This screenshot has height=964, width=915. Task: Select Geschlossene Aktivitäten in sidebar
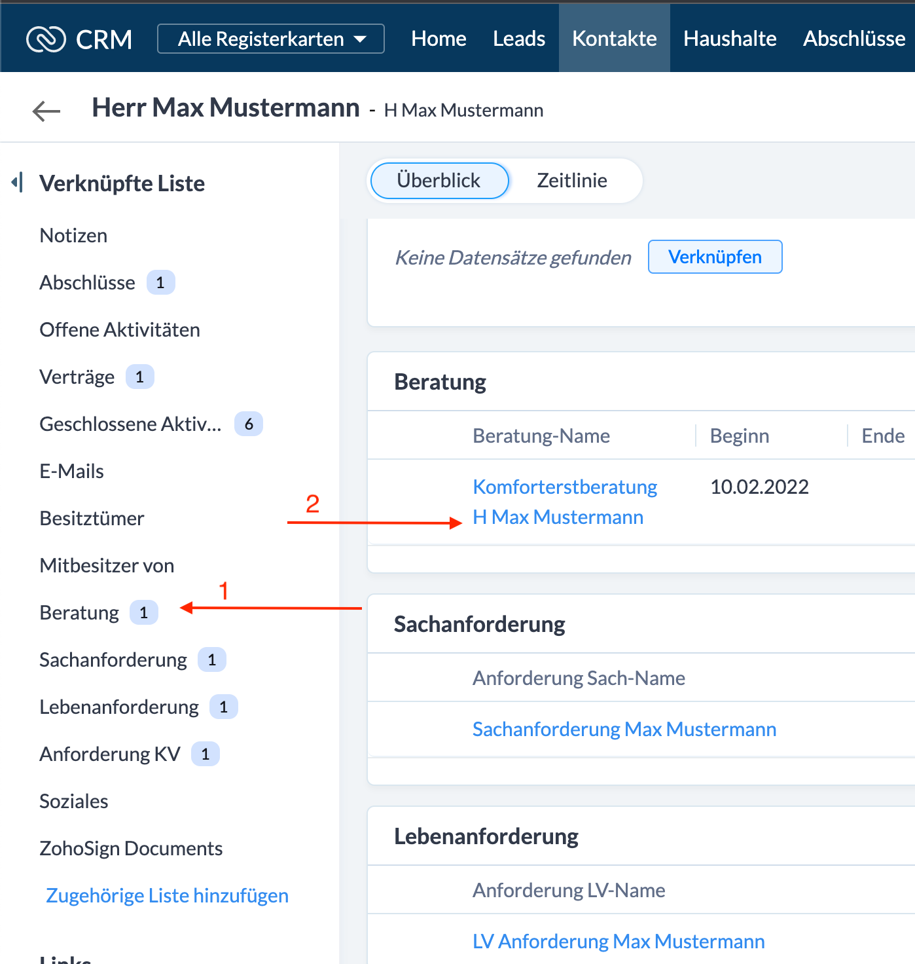pyautogui.click(x=130, y=424)
